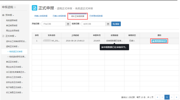
Task: Open 免抵退依职权反馈... sidebar item
Action: point(17,57)
